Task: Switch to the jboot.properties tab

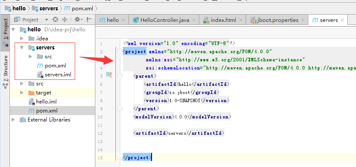Action: coord(277,20)
